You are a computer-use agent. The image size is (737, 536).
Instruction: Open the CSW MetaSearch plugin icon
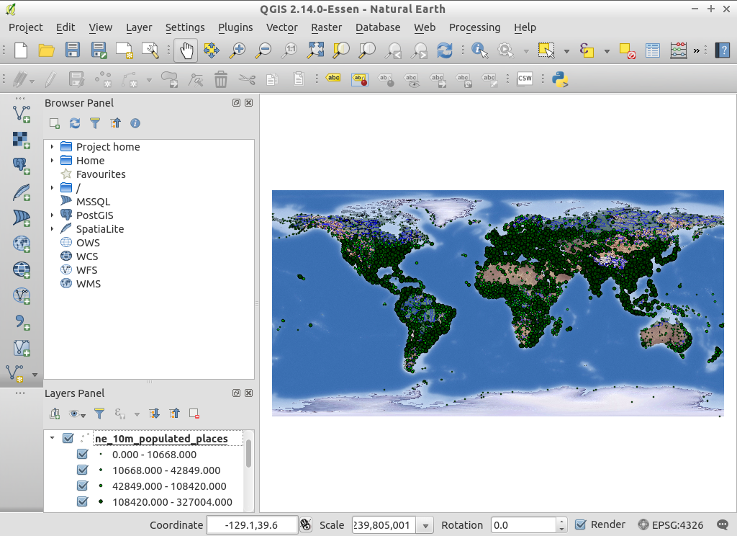[x=525, y=79]
